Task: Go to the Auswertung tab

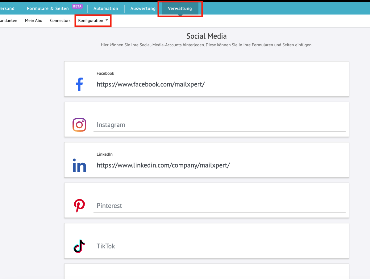Action: [x=143, y=9]
